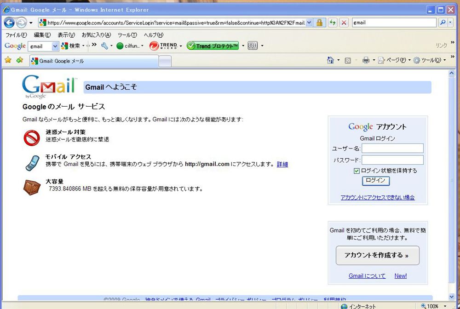Click the storage crate icon
The image size is (460, 309).
[32, 187]
